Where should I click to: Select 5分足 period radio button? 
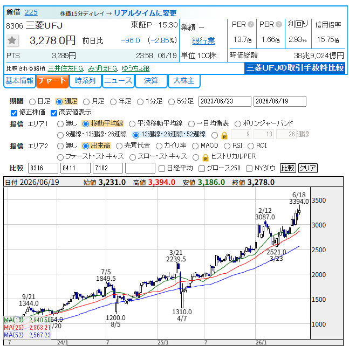pos(171,102)
